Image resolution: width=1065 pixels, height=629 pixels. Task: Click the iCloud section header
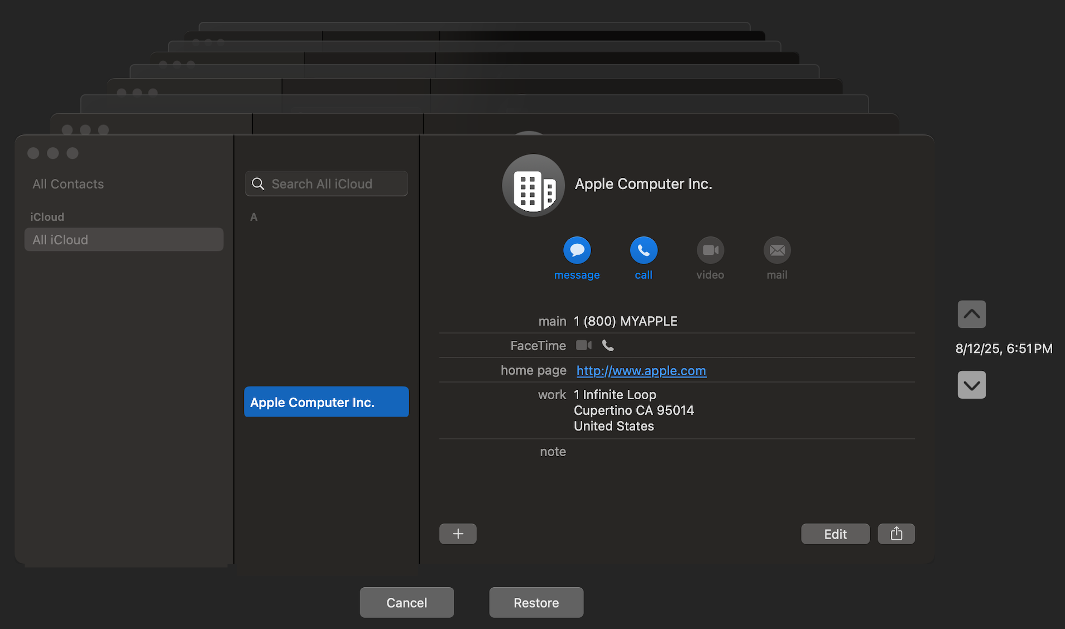pyautogui.click(x=47, y=217)
